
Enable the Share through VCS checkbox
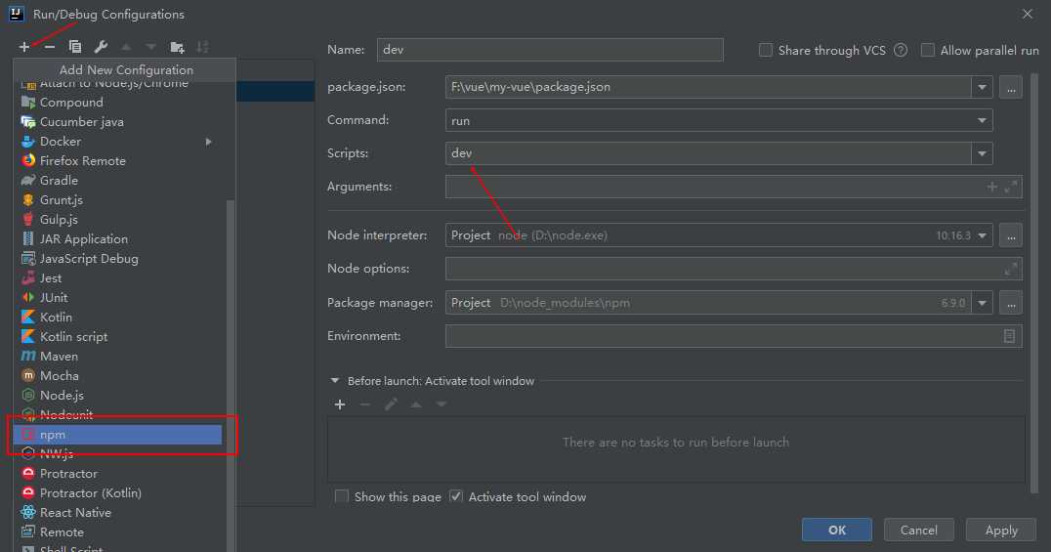click(766, 50)
